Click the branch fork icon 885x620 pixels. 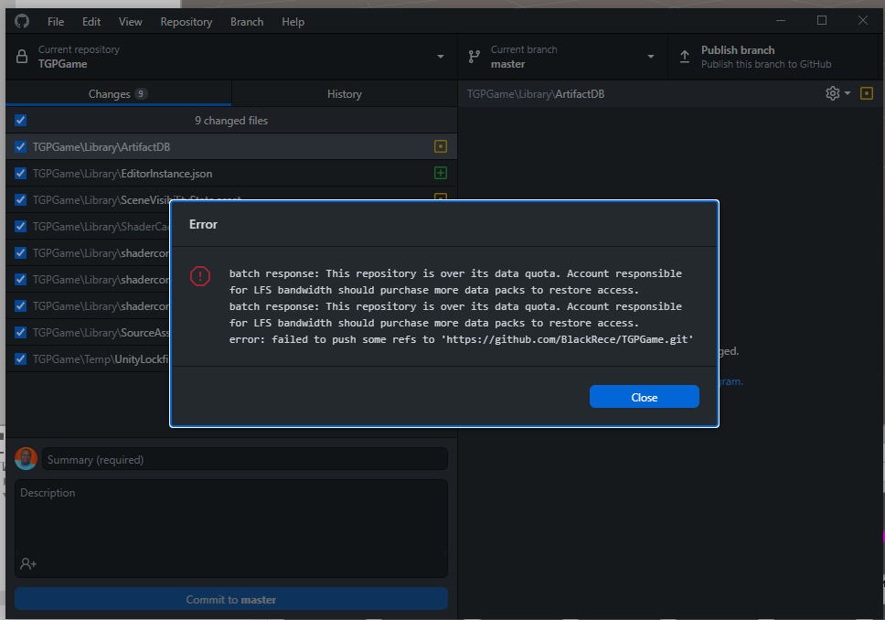[474, 57]
